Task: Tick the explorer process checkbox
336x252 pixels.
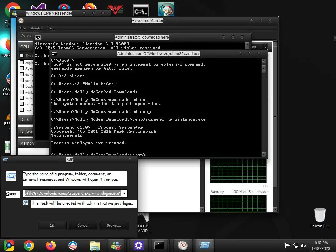Action: click(x=22, y=62)
